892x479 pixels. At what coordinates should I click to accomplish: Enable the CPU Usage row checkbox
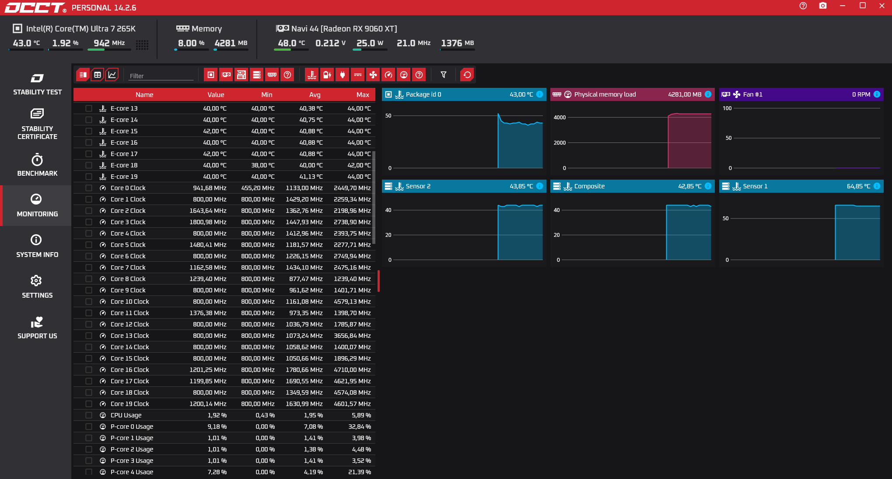(89, 415)
